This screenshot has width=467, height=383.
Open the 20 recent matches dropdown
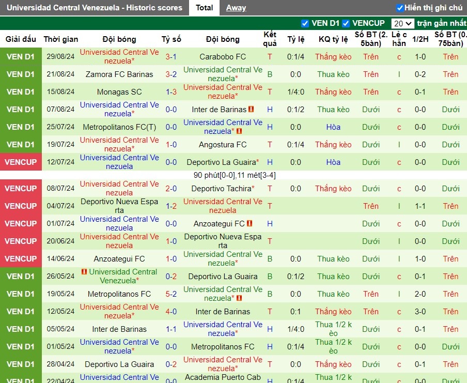(x=402, y=23)
